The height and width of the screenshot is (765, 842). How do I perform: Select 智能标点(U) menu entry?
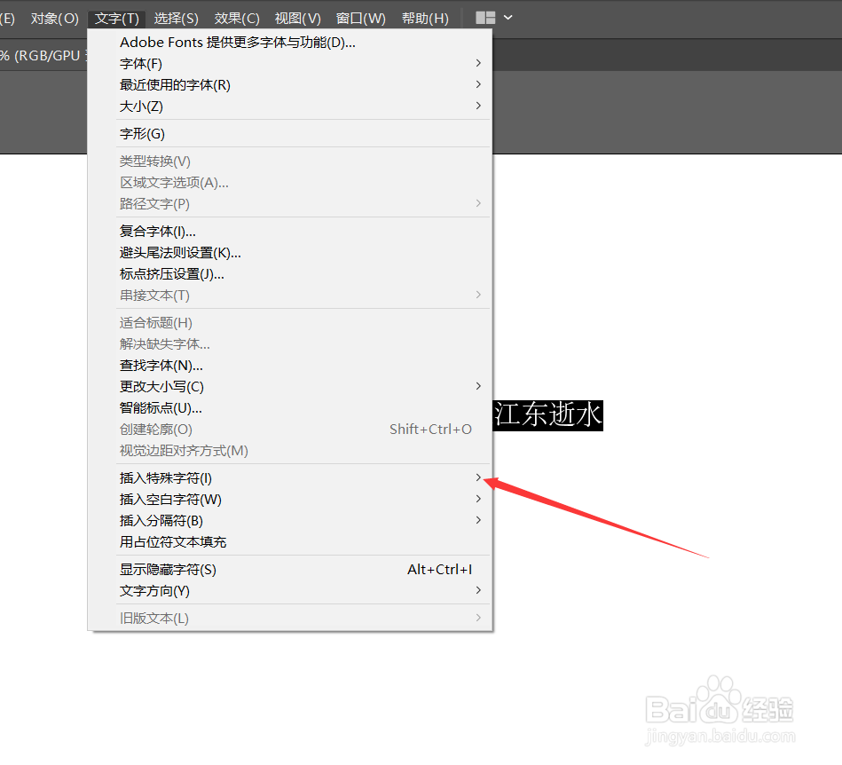290,408
